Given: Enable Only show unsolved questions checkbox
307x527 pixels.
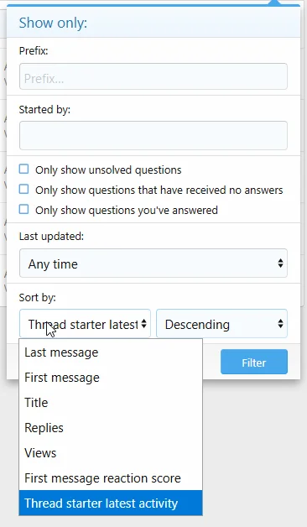Looking at the screenshot, I should [x=23, y=169].
